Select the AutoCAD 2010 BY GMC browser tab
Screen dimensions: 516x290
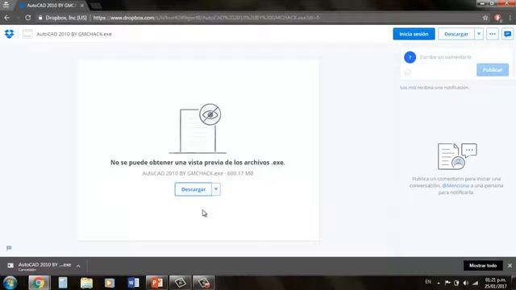(51, 6)
